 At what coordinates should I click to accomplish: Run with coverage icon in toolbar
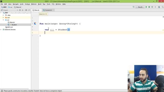tap(152, 7)
